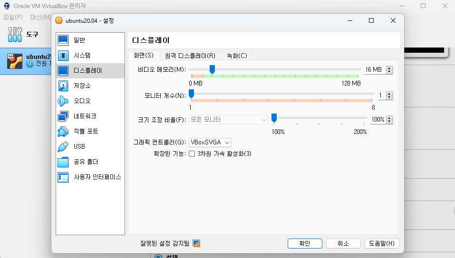Switch to the 화면(S) tab

pyautogui.click(x=144, y=56)
